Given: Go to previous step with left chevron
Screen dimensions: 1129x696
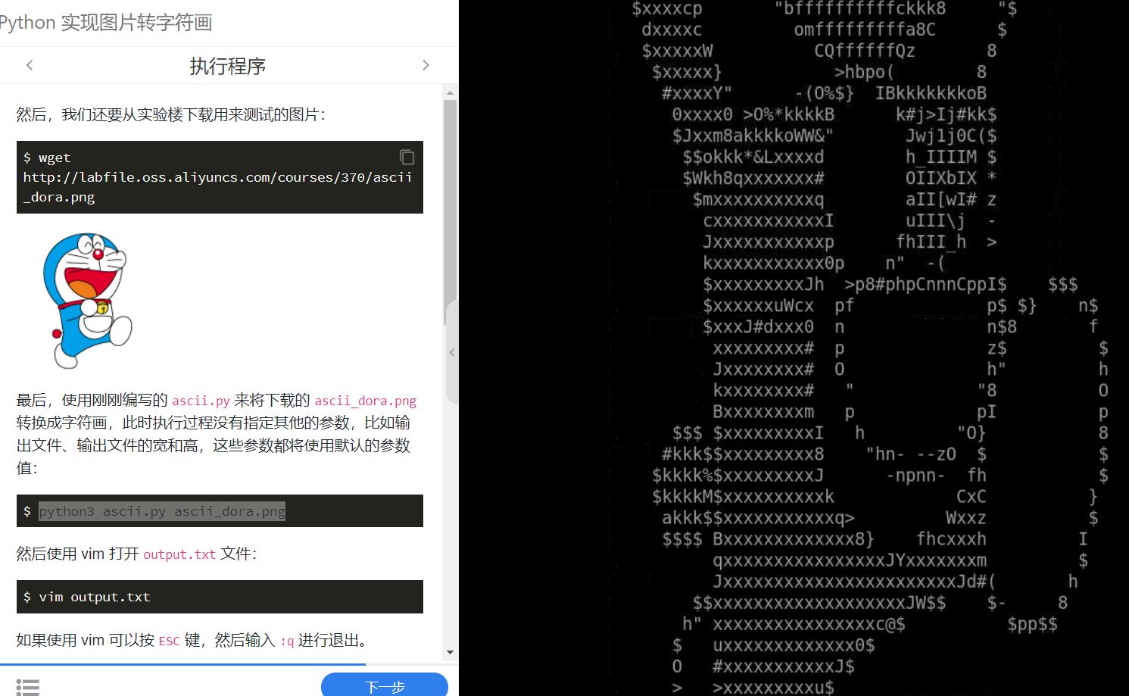Looking at the screenshot, I should [30, 65].
